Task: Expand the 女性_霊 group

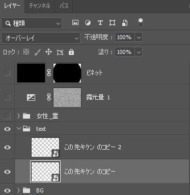Action: [18, 116]
